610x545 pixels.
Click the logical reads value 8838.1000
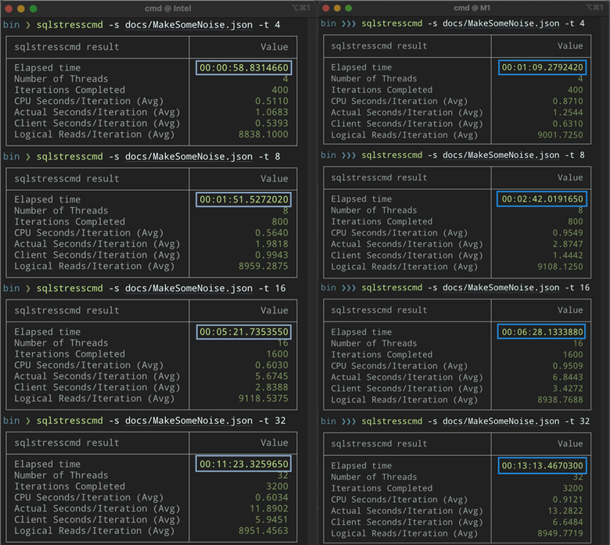click(264, 134)
